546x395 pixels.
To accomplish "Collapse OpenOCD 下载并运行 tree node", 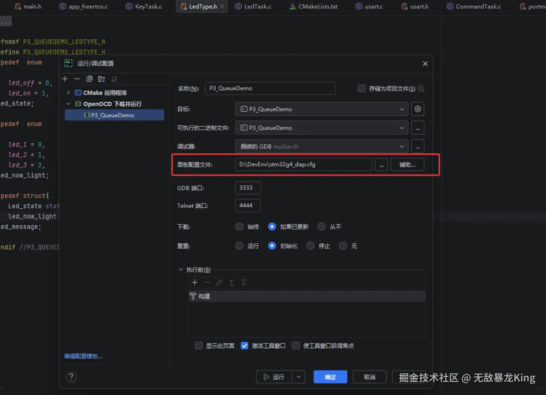I will tap(68, 104).
